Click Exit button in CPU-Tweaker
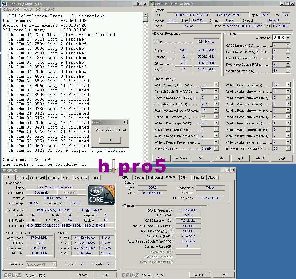This screenshot has width=296, height=279. click(282, 158)
